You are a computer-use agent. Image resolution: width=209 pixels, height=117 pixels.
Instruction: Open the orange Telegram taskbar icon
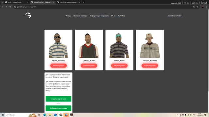66,115
